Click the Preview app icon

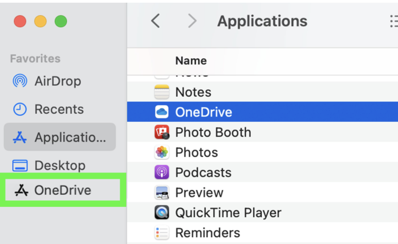coord(162,193)
